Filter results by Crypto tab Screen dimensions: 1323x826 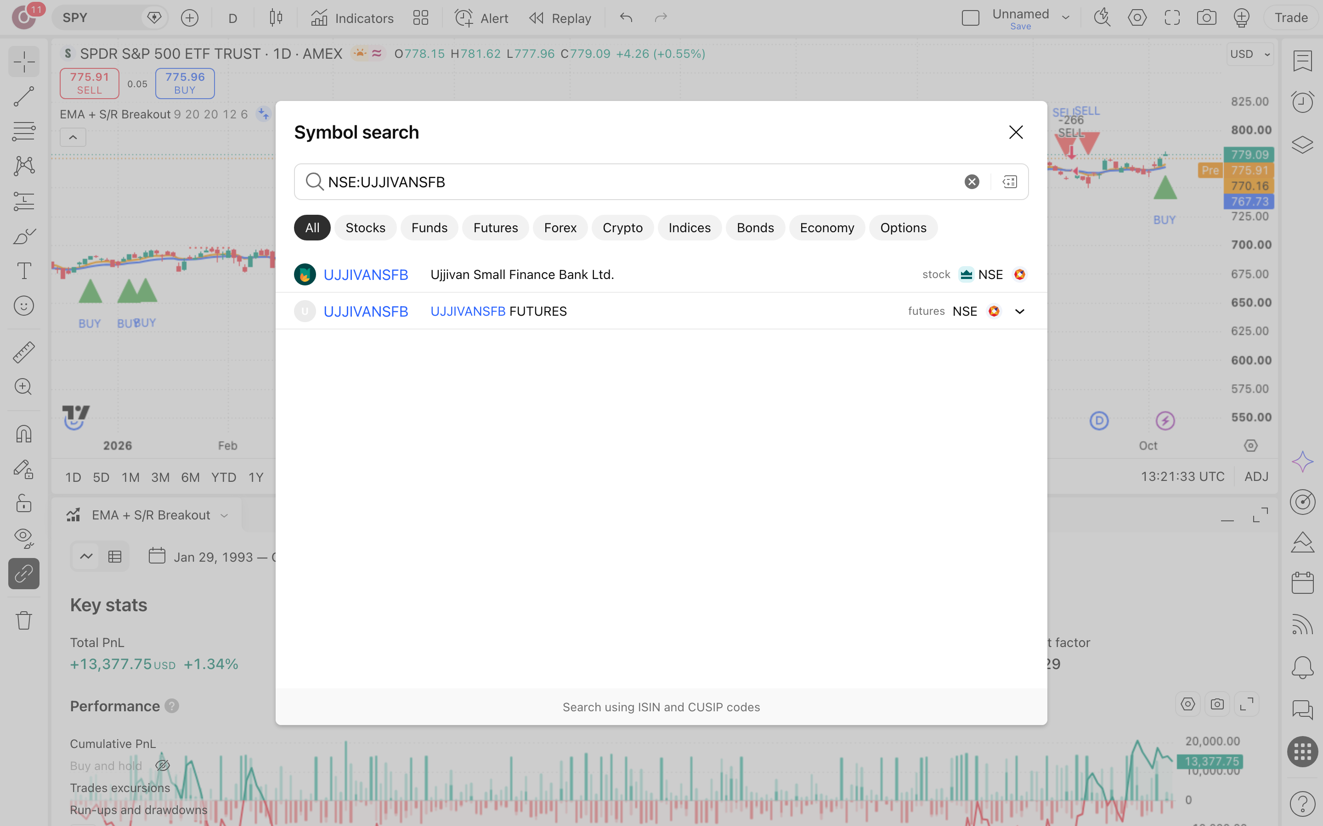tap(622, 228)
